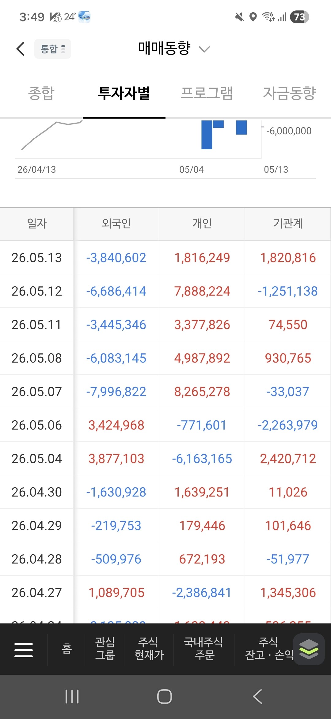Switch to the 종합 tab
331x719 pixels.
coord(41,93)
